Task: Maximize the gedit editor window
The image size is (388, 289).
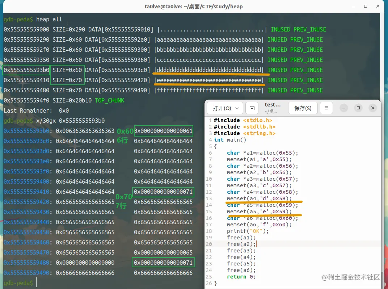Action: pyautogui.click(x=358, y=108)
